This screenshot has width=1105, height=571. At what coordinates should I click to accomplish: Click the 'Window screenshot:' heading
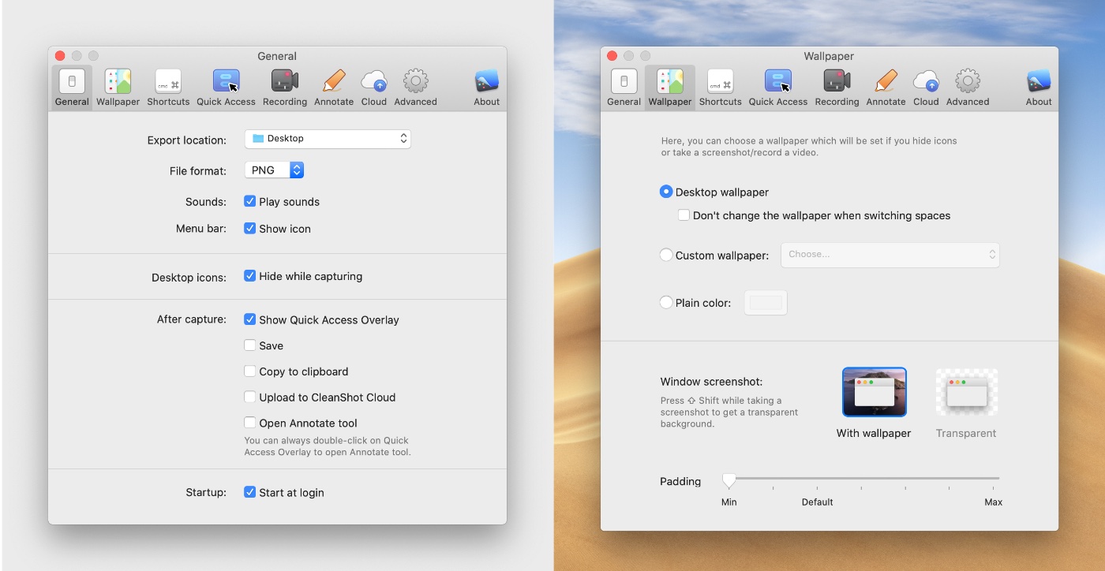[712, 382]
